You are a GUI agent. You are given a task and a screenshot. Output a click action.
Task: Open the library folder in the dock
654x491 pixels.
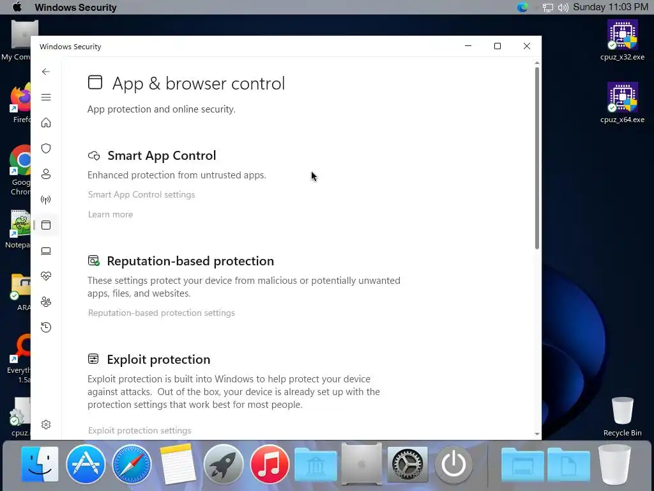[x=316, y=465]
